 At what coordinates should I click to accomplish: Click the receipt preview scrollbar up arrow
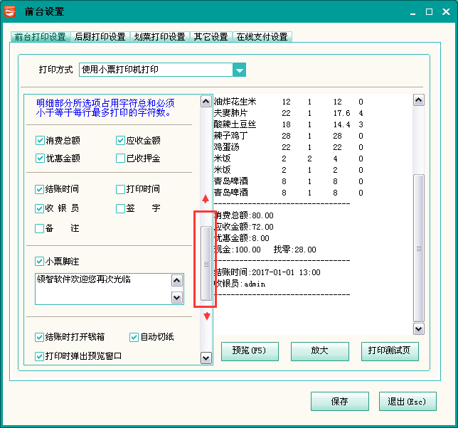click(x=418, y=101)
